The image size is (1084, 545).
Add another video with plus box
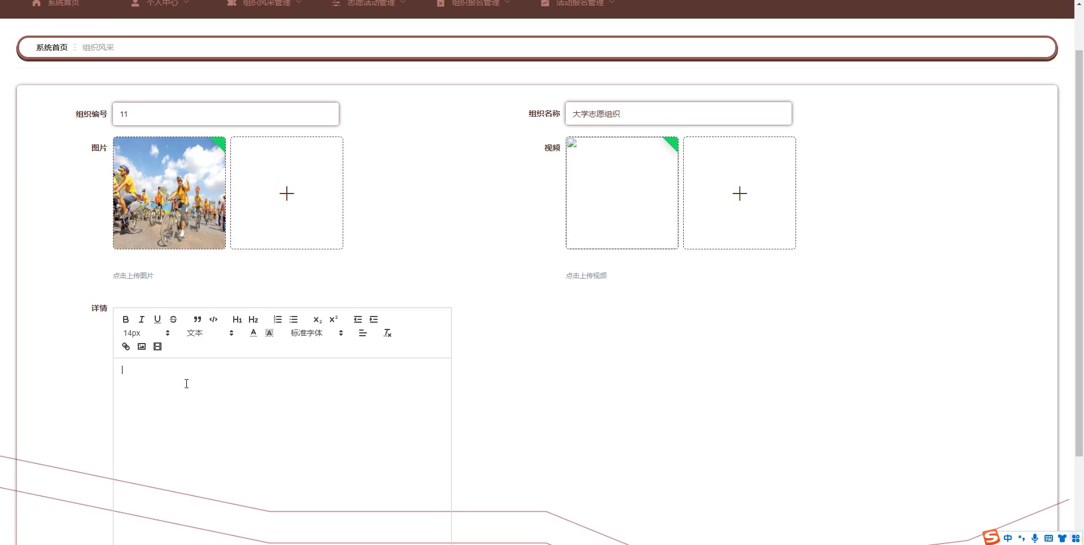[x=740, y=193]
